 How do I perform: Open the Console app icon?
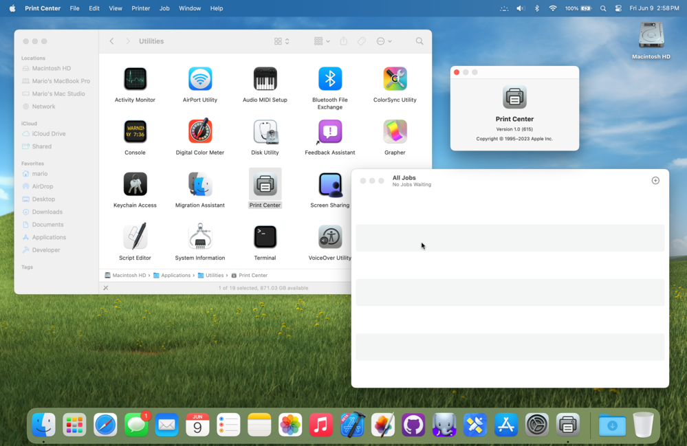point(135,132)
